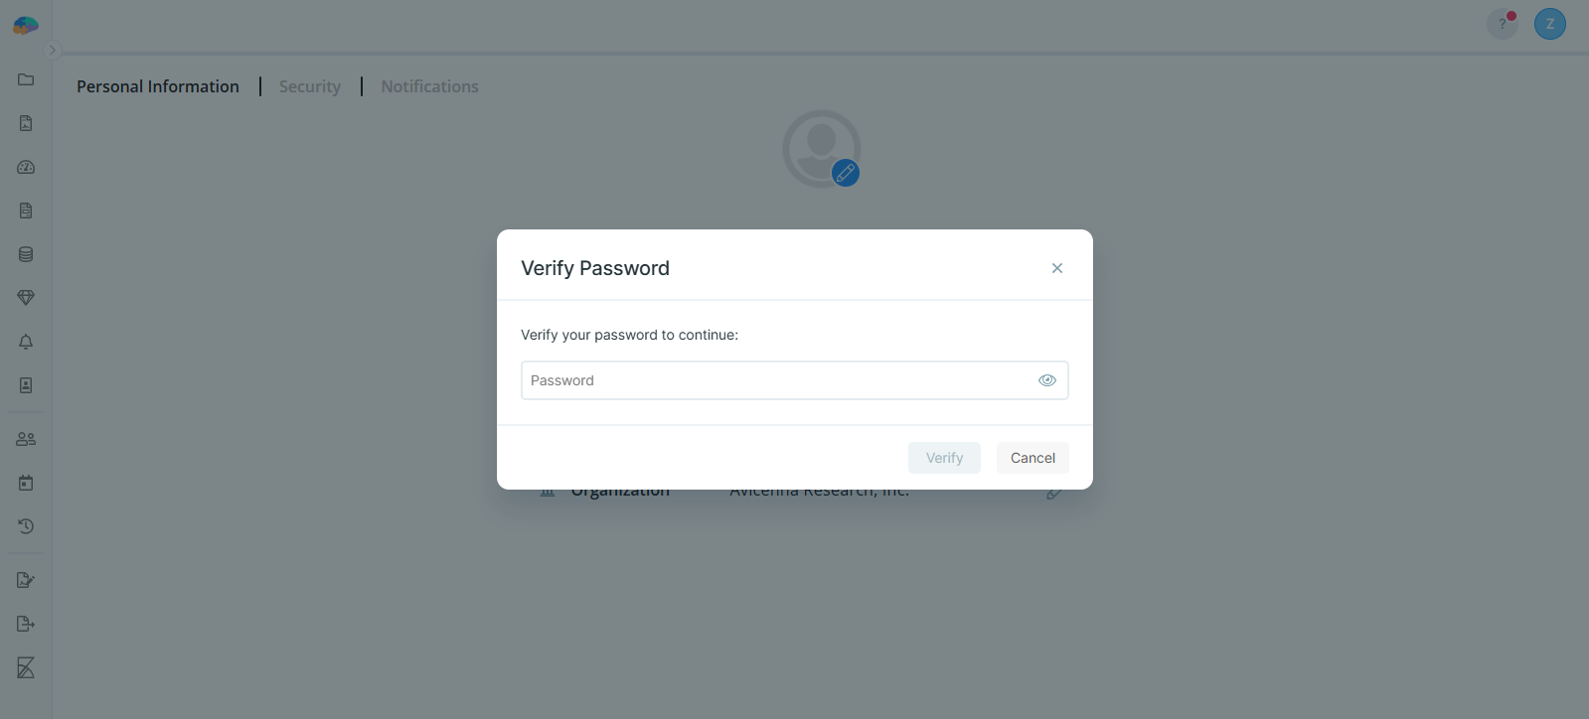Screen dimensions: 1589x719
Task: Toggle password visibility eye icon
Action: point(1046,380)
